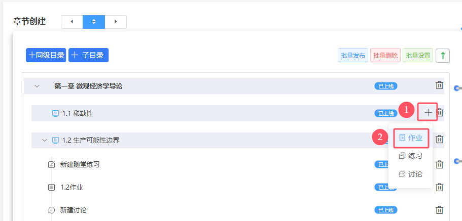Collapse the 1.2 生产可能性边界 section chevron

tap(45, 140)
